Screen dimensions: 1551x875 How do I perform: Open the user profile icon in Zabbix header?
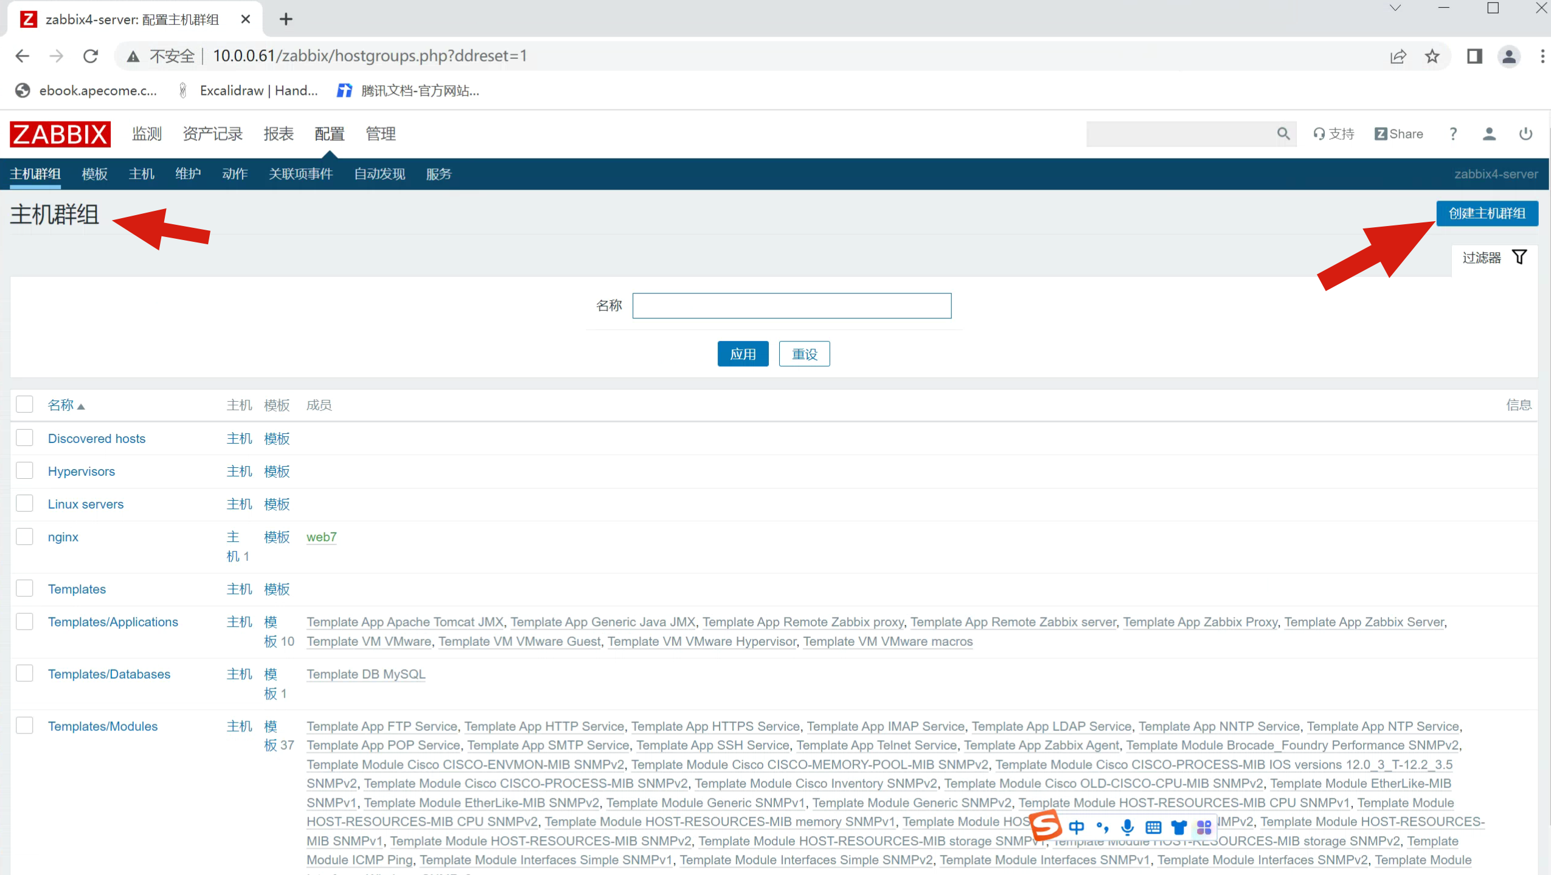1489,134
